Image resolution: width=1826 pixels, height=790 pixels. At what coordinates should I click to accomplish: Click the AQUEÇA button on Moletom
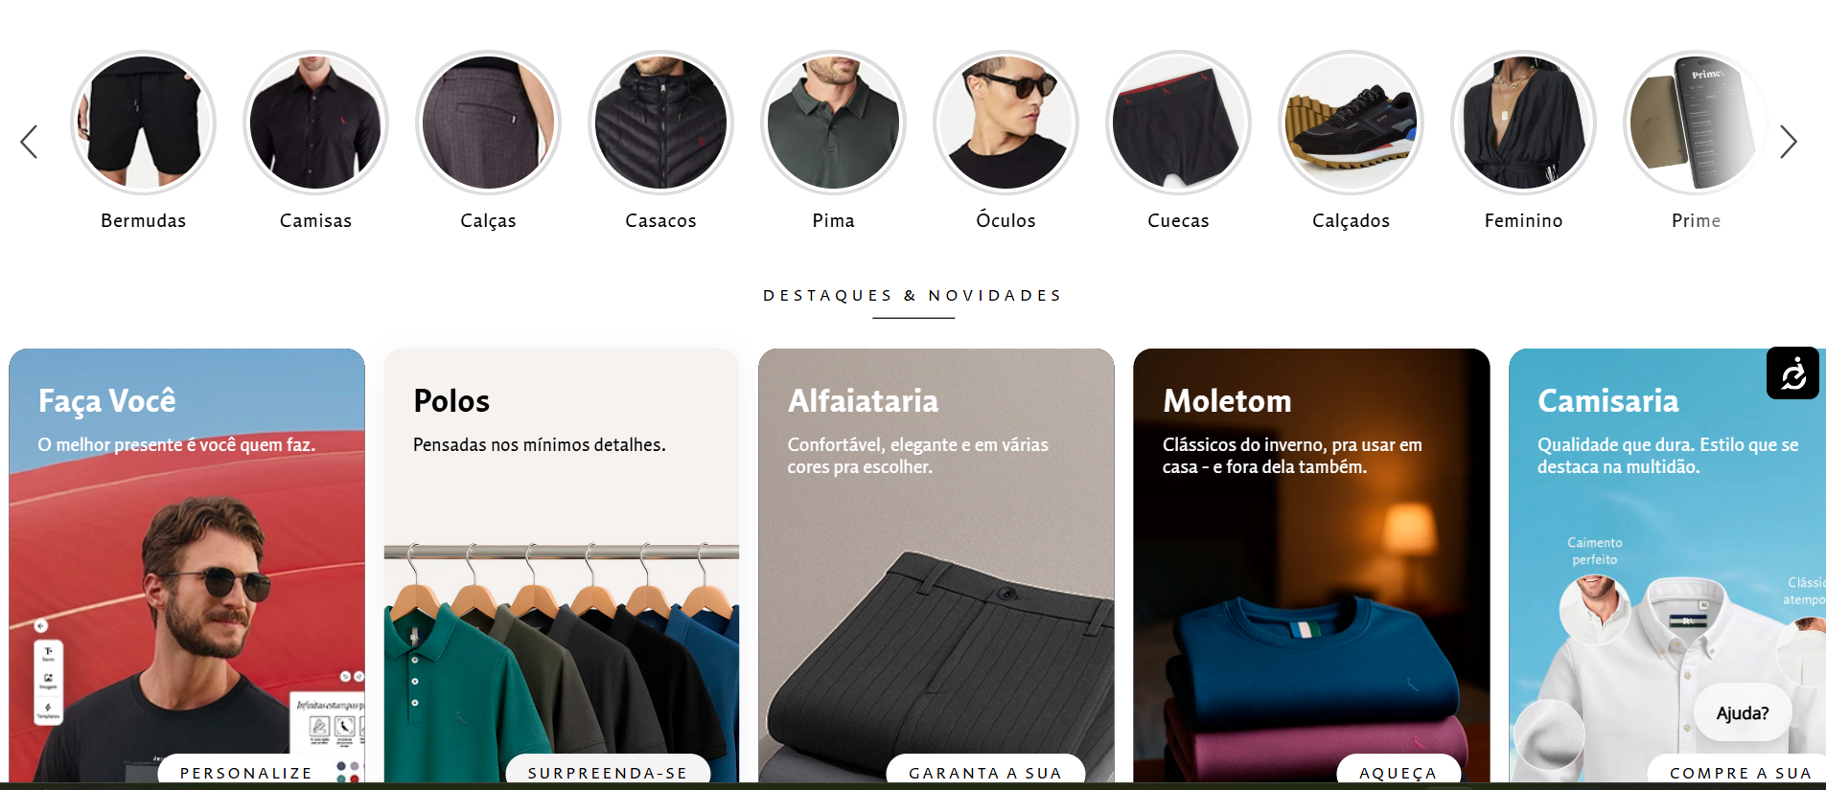coord(1398,772)
